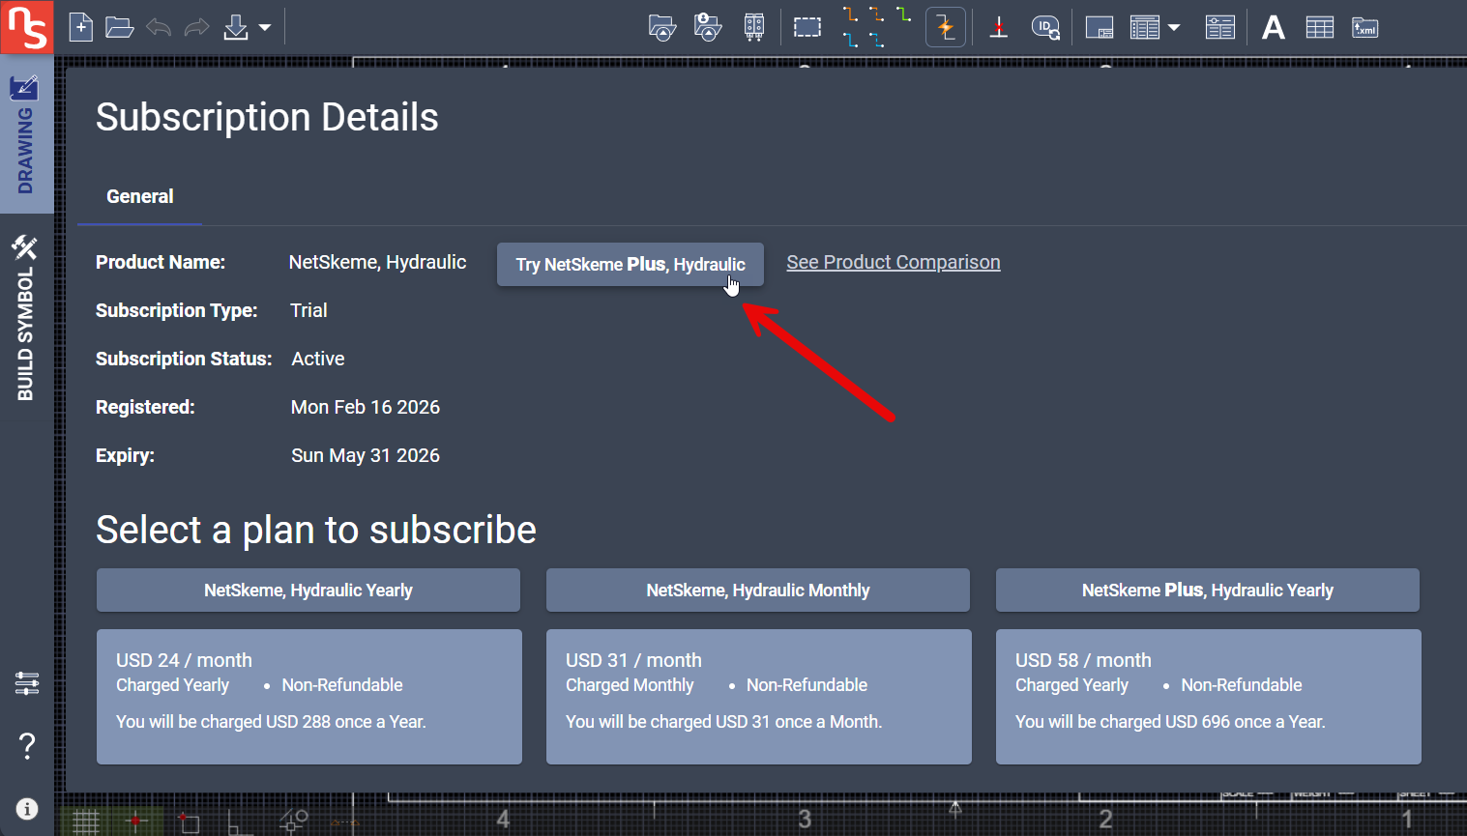Open the parts list table icon

1145,27
